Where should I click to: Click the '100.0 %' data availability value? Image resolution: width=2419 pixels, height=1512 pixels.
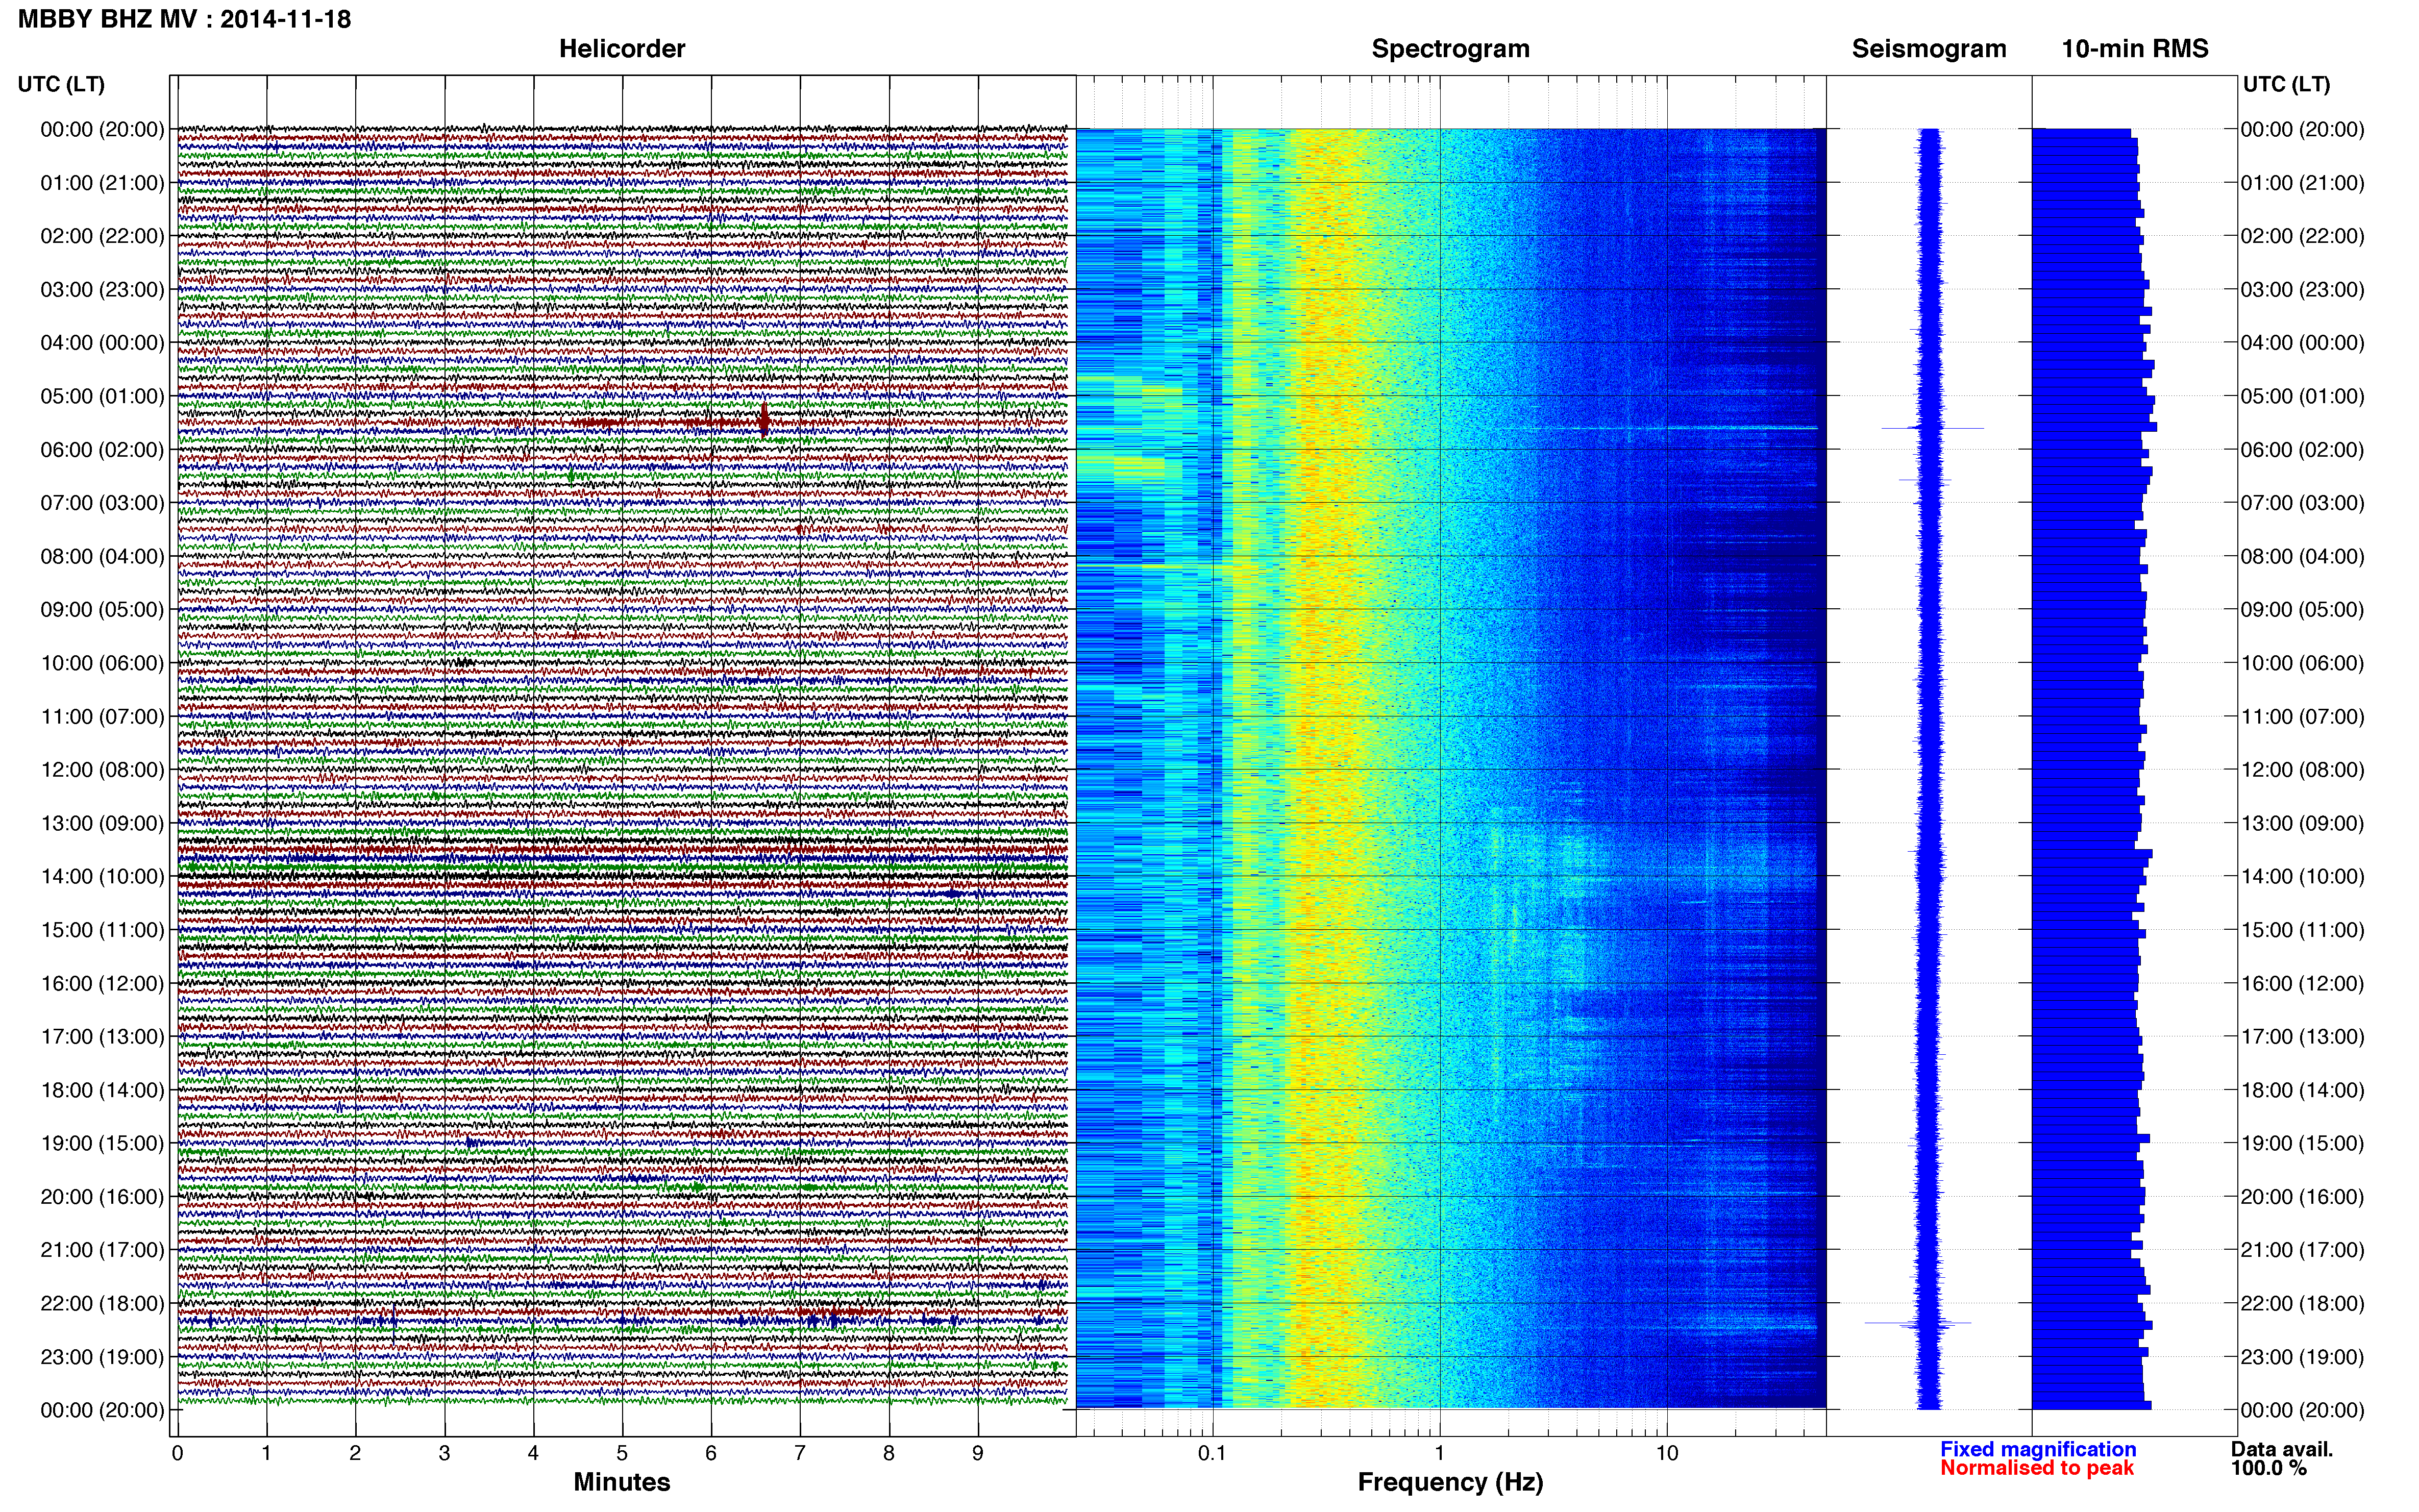tap(2269, 1468)
